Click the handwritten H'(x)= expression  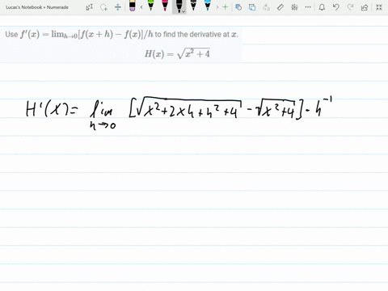52,110
